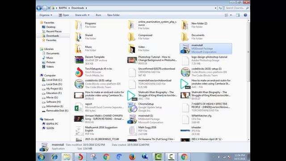Select the Music folder icon in file list

pos(79,49)
